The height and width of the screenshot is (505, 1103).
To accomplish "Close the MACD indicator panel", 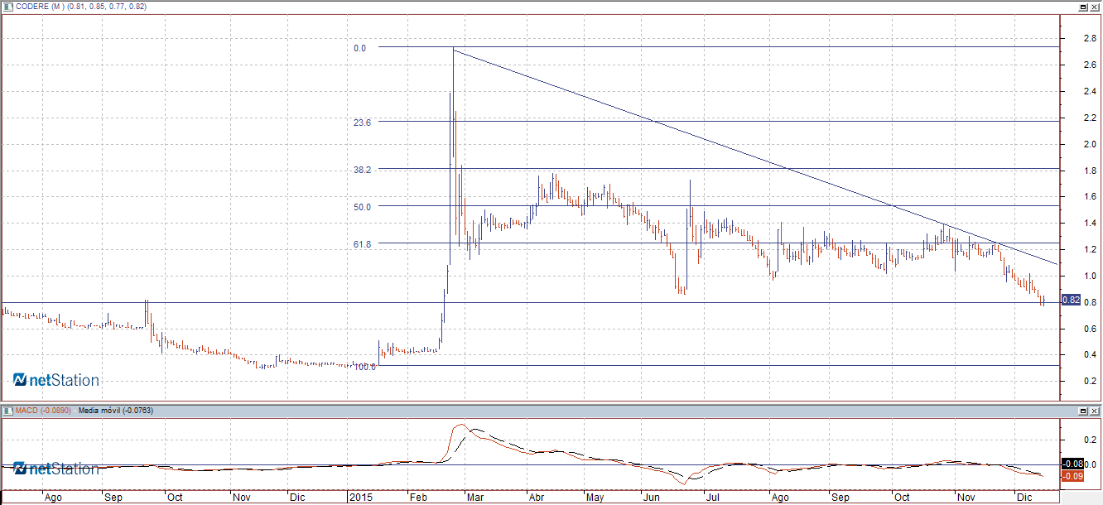I will tap(1096, 411).
